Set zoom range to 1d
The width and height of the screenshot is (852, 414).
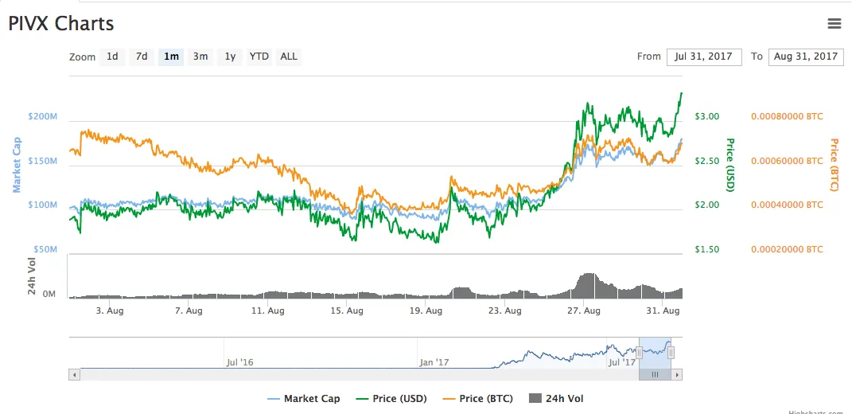point(112,57)
